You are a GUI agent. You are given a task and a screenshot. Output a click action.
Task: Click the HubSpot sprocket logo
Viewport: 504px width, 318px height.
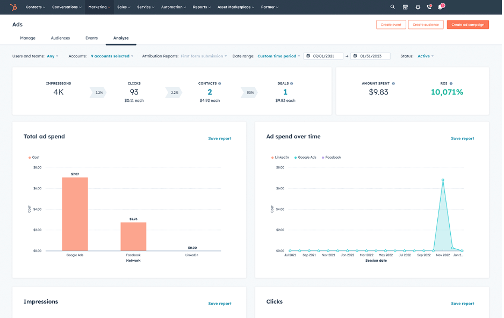(12, 7)
